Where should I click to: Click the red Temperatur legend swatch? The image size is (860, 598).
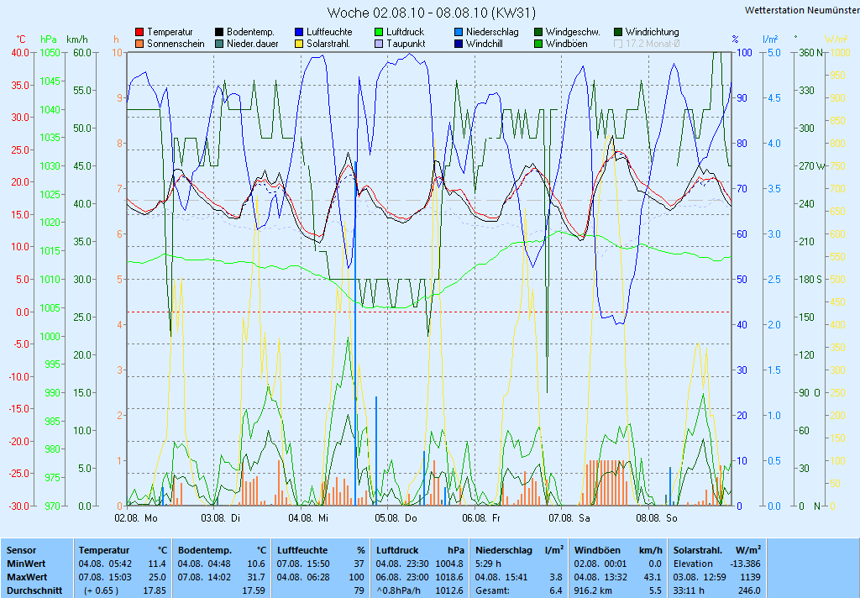pos(140,33)
